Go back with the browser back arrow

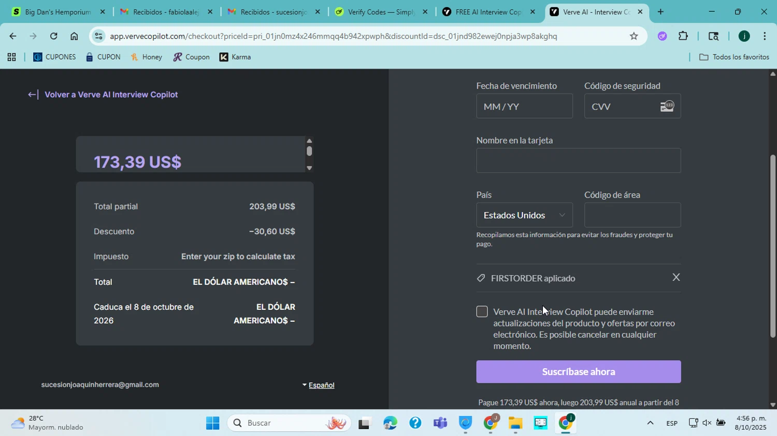[x=12, y=36]
